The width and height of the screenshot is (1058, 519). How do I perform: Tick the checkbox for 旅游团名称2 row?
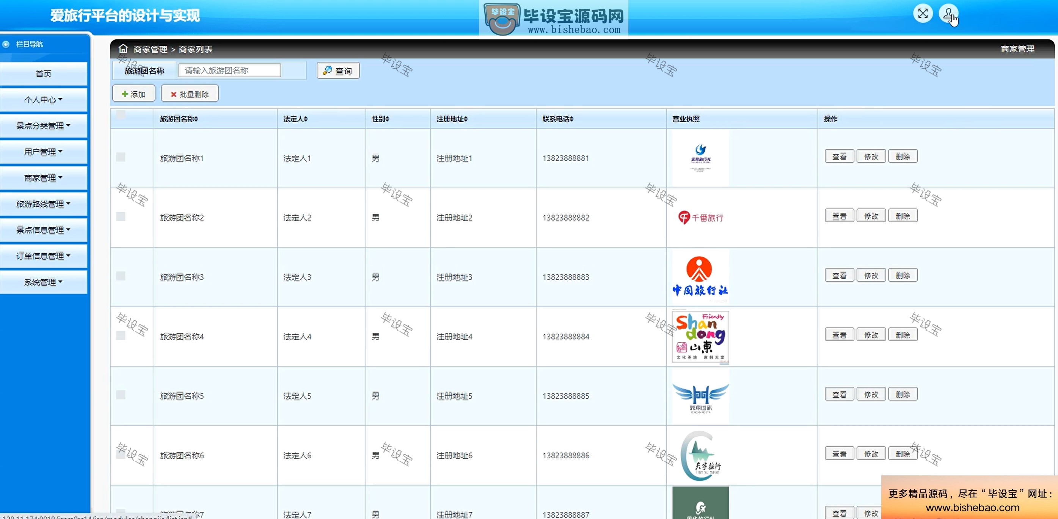pos(121,216)
